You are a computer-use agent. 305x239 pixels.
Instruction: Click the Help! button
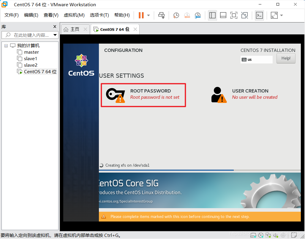coord(286,58)
